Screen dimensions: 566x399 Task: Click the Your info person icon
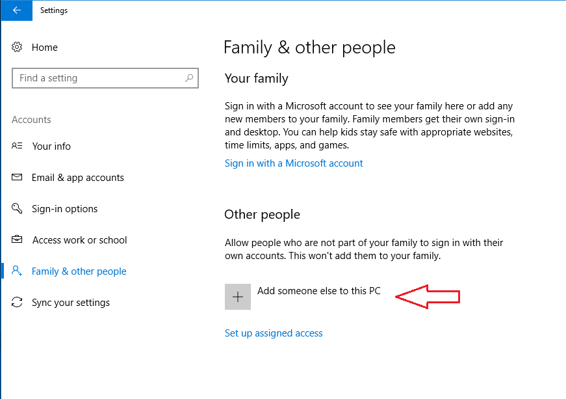17,146
